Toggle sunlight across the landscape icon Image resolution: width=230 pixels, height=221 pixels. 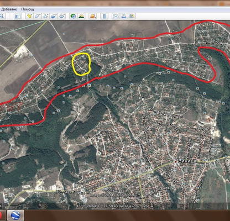coord(81,16)
